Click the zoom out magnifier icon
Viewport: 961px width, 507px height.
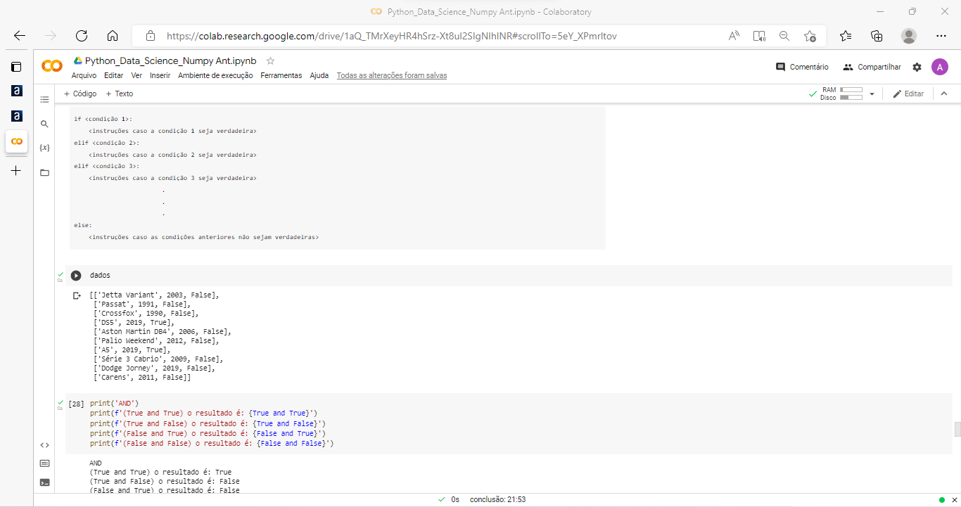pyautogui.click(x=784, y=36)
